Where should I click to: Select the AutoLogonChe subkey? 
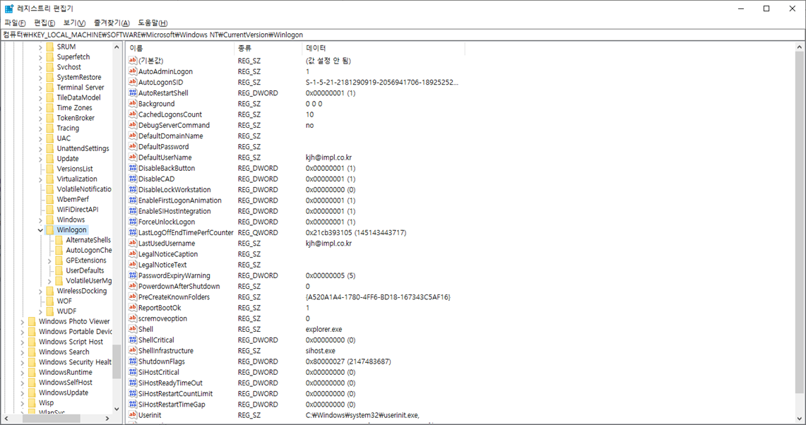(x=89, y=251)
